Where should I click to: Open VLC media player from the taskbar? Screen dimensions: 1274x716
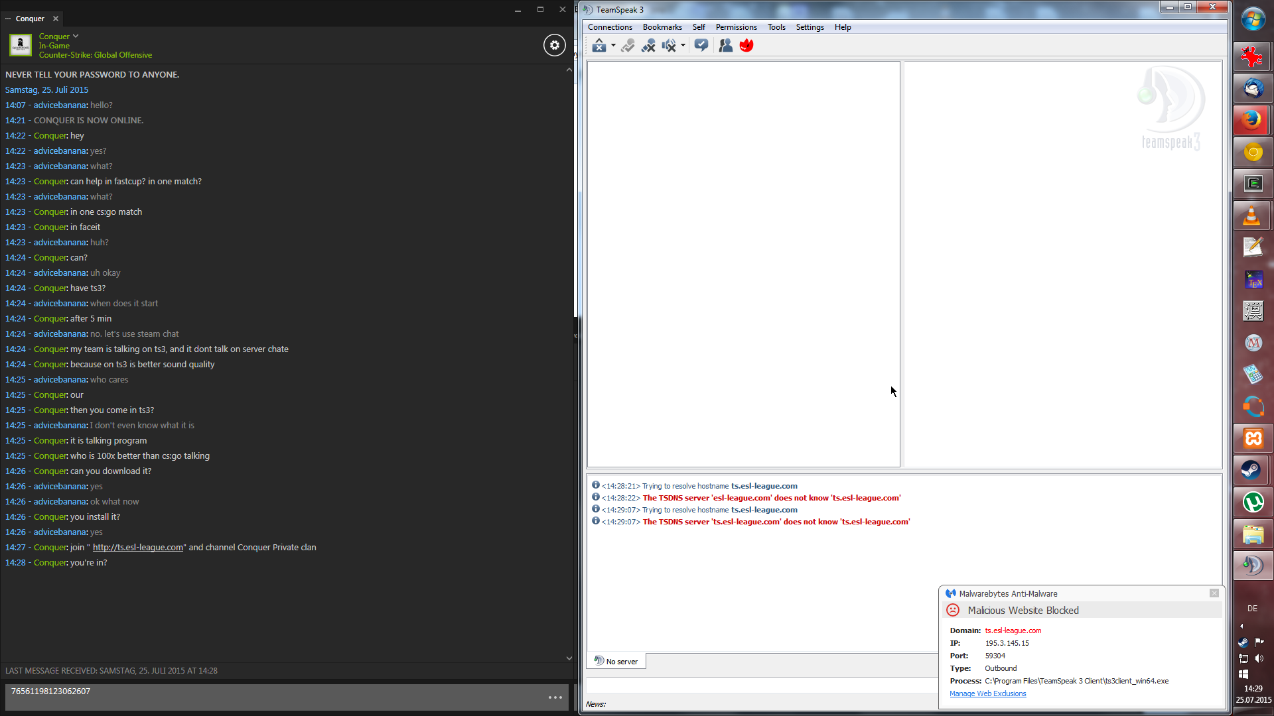1253,215
